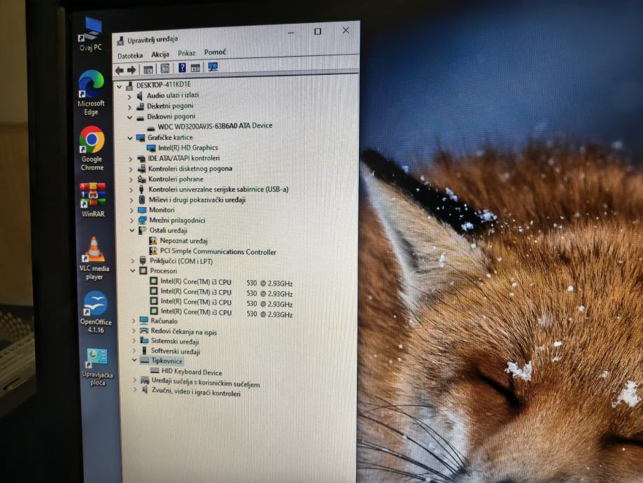Open the Datoteka menu
Image resolution: width=643 pixels, height=483 pixels.
click(x=130, y=55)
